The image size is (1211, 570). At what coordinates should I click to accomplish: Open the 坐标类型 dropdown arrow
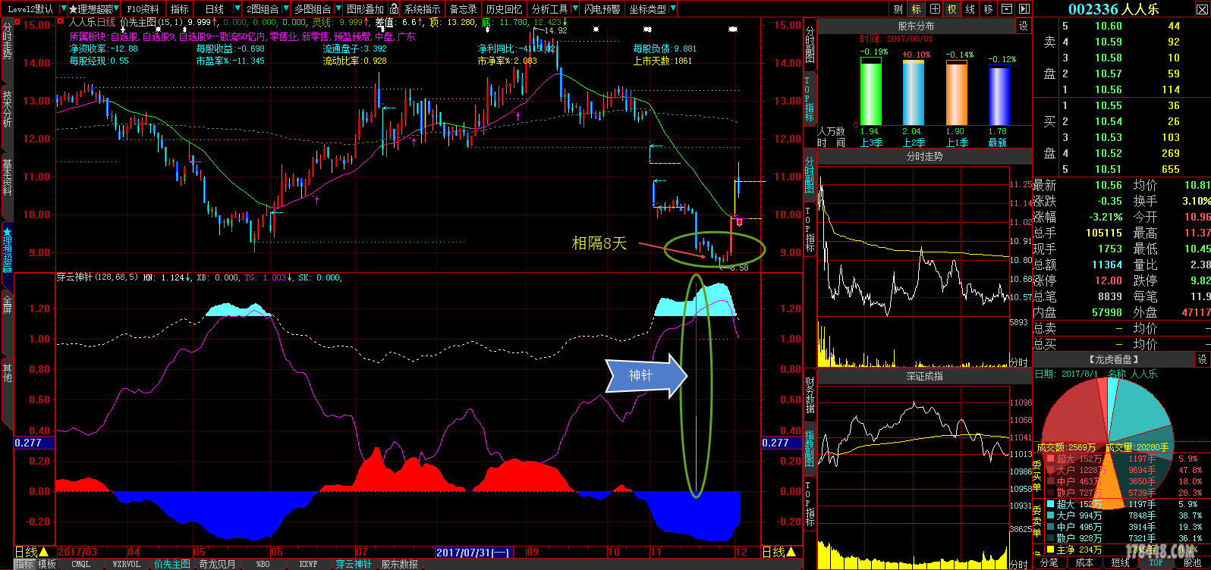point(674,9)
